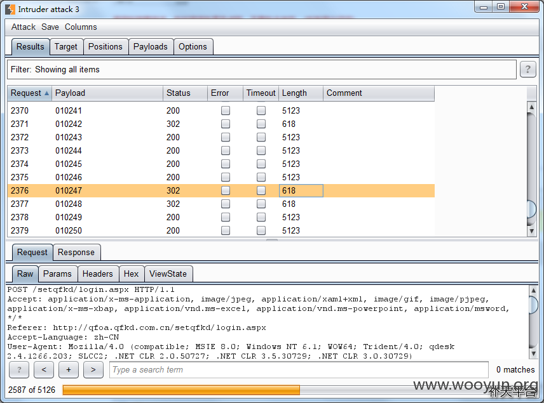Click the Burp Intruder window icon

(x=10, y=10)
